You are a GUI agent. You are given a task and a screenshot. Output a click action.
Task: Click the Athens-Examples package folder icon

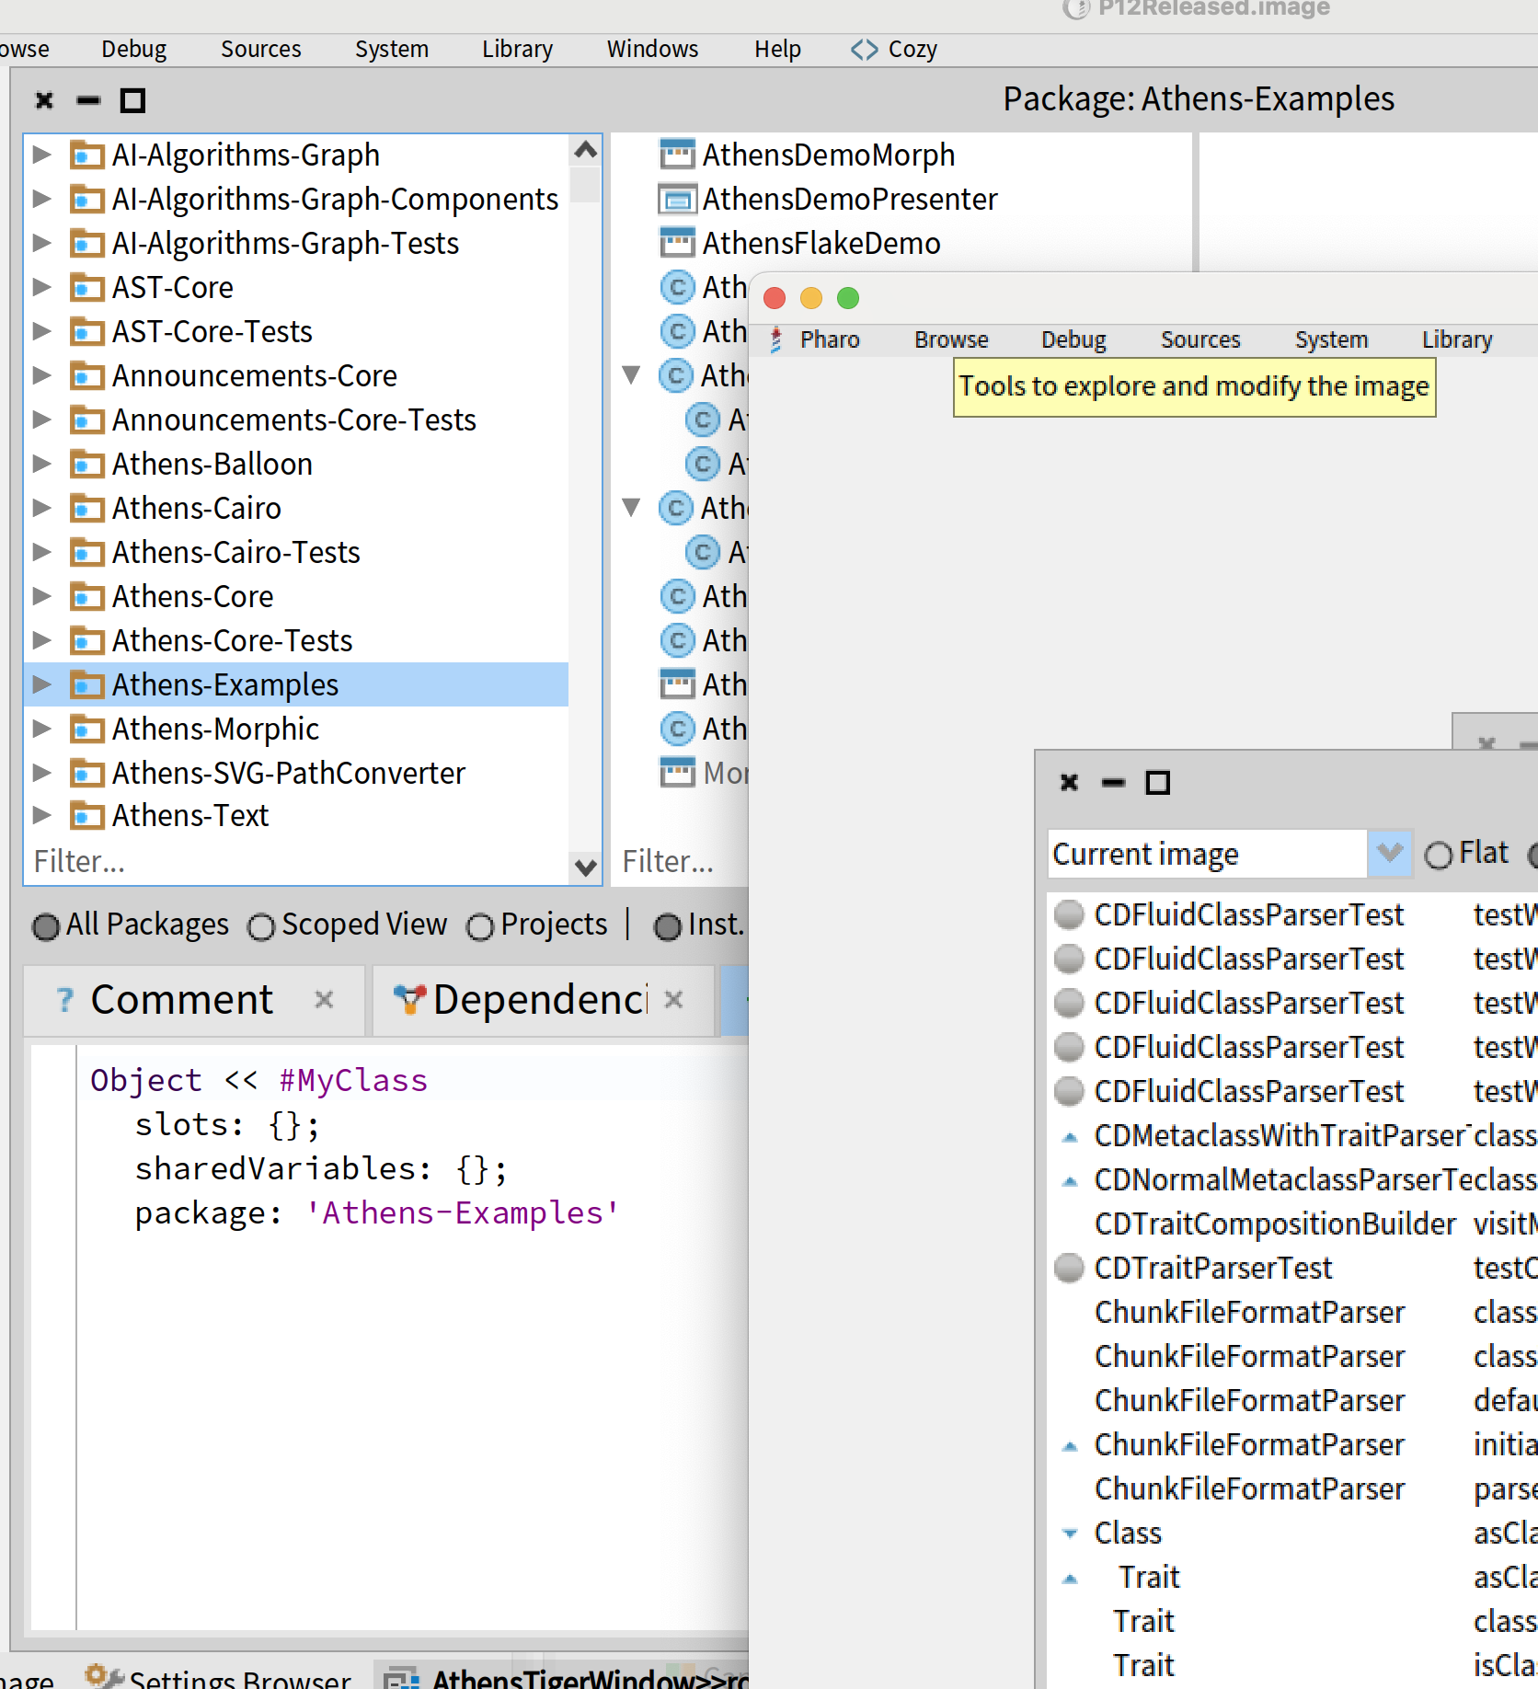86,685
